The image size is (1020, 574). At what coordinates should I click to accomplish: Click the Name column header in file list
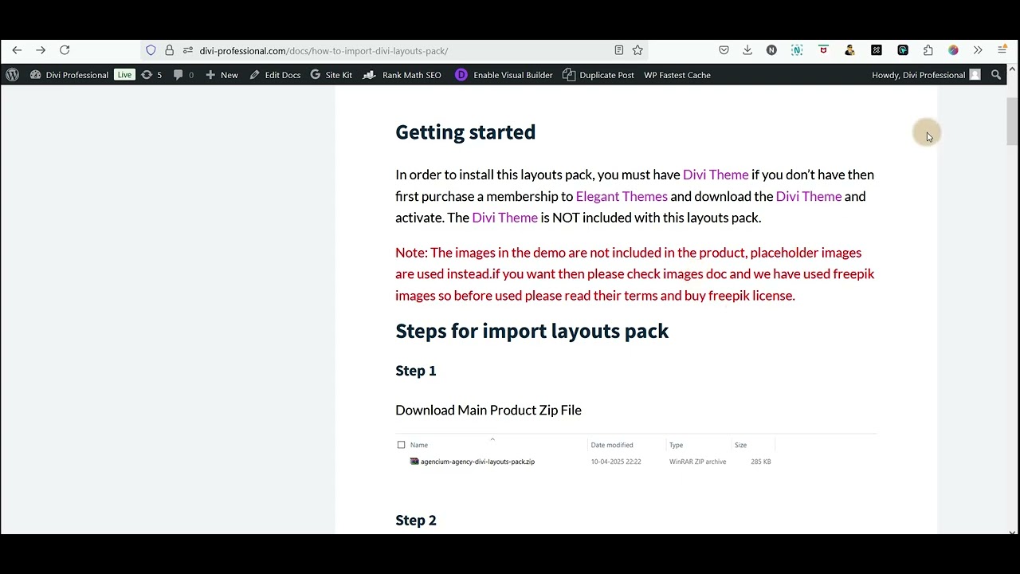(x=419, y=445)
